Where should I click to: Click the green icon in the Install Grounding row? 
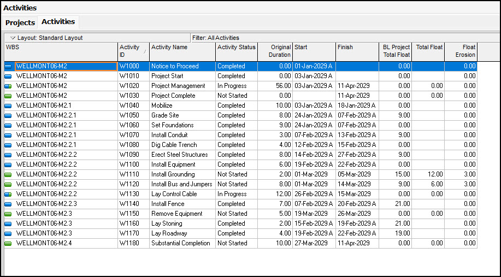8,175
